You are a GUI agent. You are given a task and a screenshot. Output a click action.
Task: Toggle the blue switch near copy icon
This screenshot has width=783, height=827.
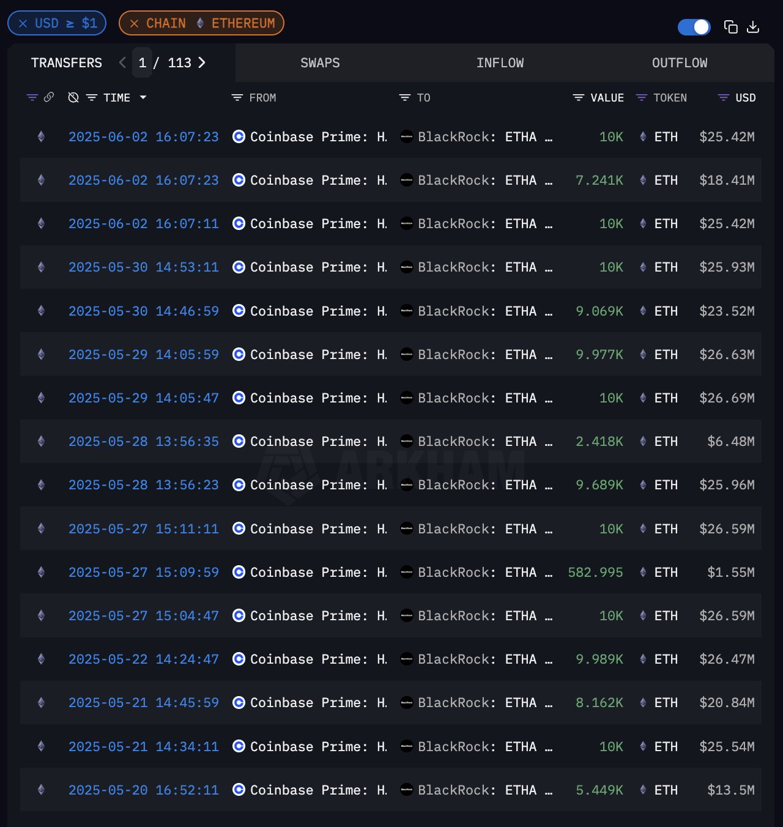694,27
